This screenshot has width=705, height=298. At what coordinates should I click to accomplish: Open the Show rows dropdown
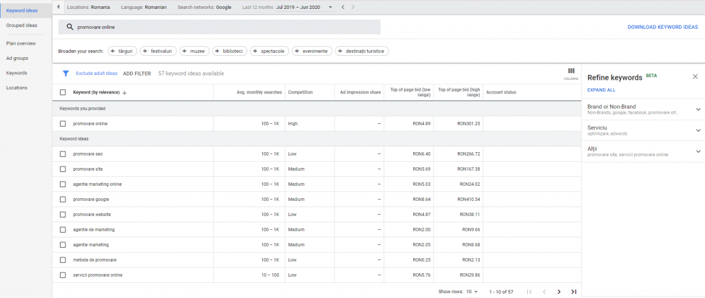(472, 292)
